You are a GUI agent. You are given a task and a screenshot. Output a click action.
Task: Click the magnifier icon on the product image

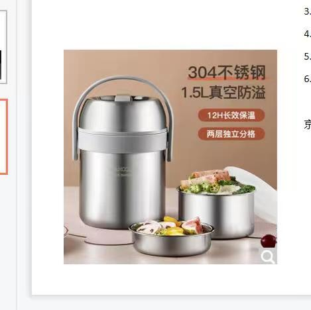[268, 257]
